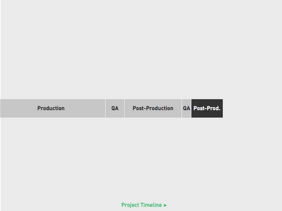Choose the dark highlighted Post-Prod. segment
The image size is (282, 211).
[x=207, y=108]
